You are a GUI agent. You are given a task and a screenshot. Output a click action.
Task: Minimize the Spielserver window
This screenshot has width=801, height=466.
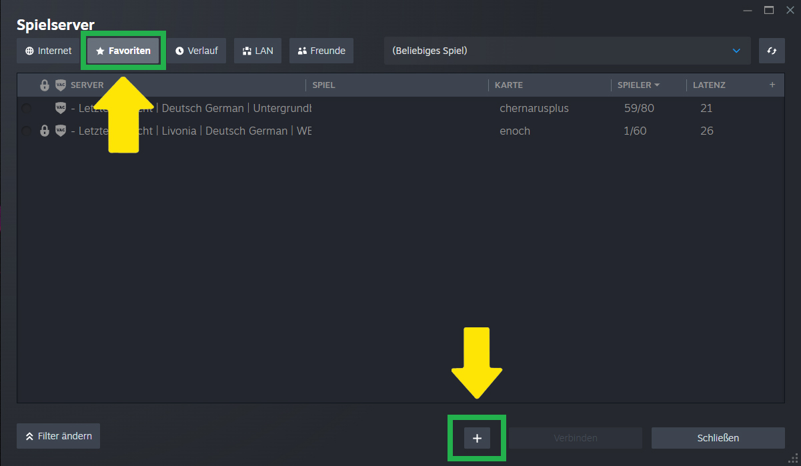747,10
